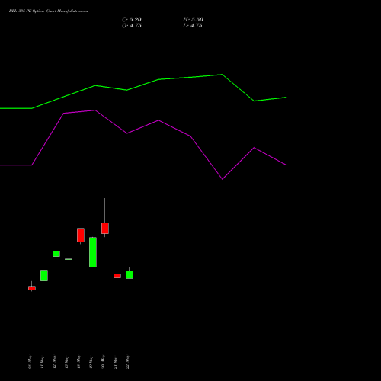This screenshot has height=381, width=381.
Task: Select the '22 May' date axis label
Action: click(127, 362)
